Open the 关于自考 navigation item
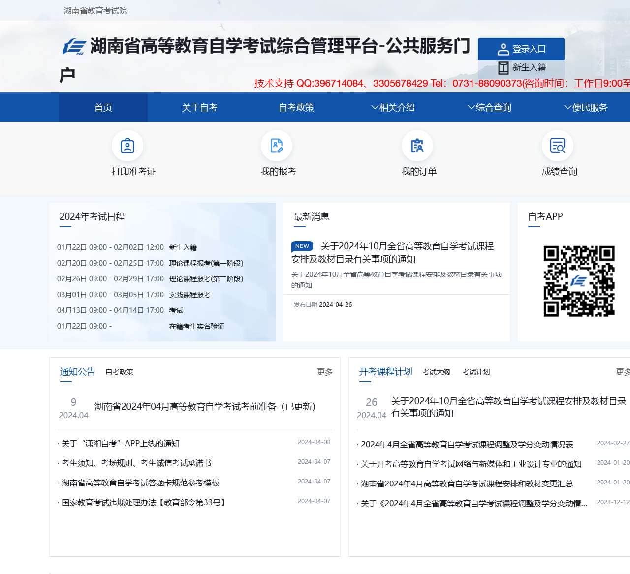 click(199, 107)
